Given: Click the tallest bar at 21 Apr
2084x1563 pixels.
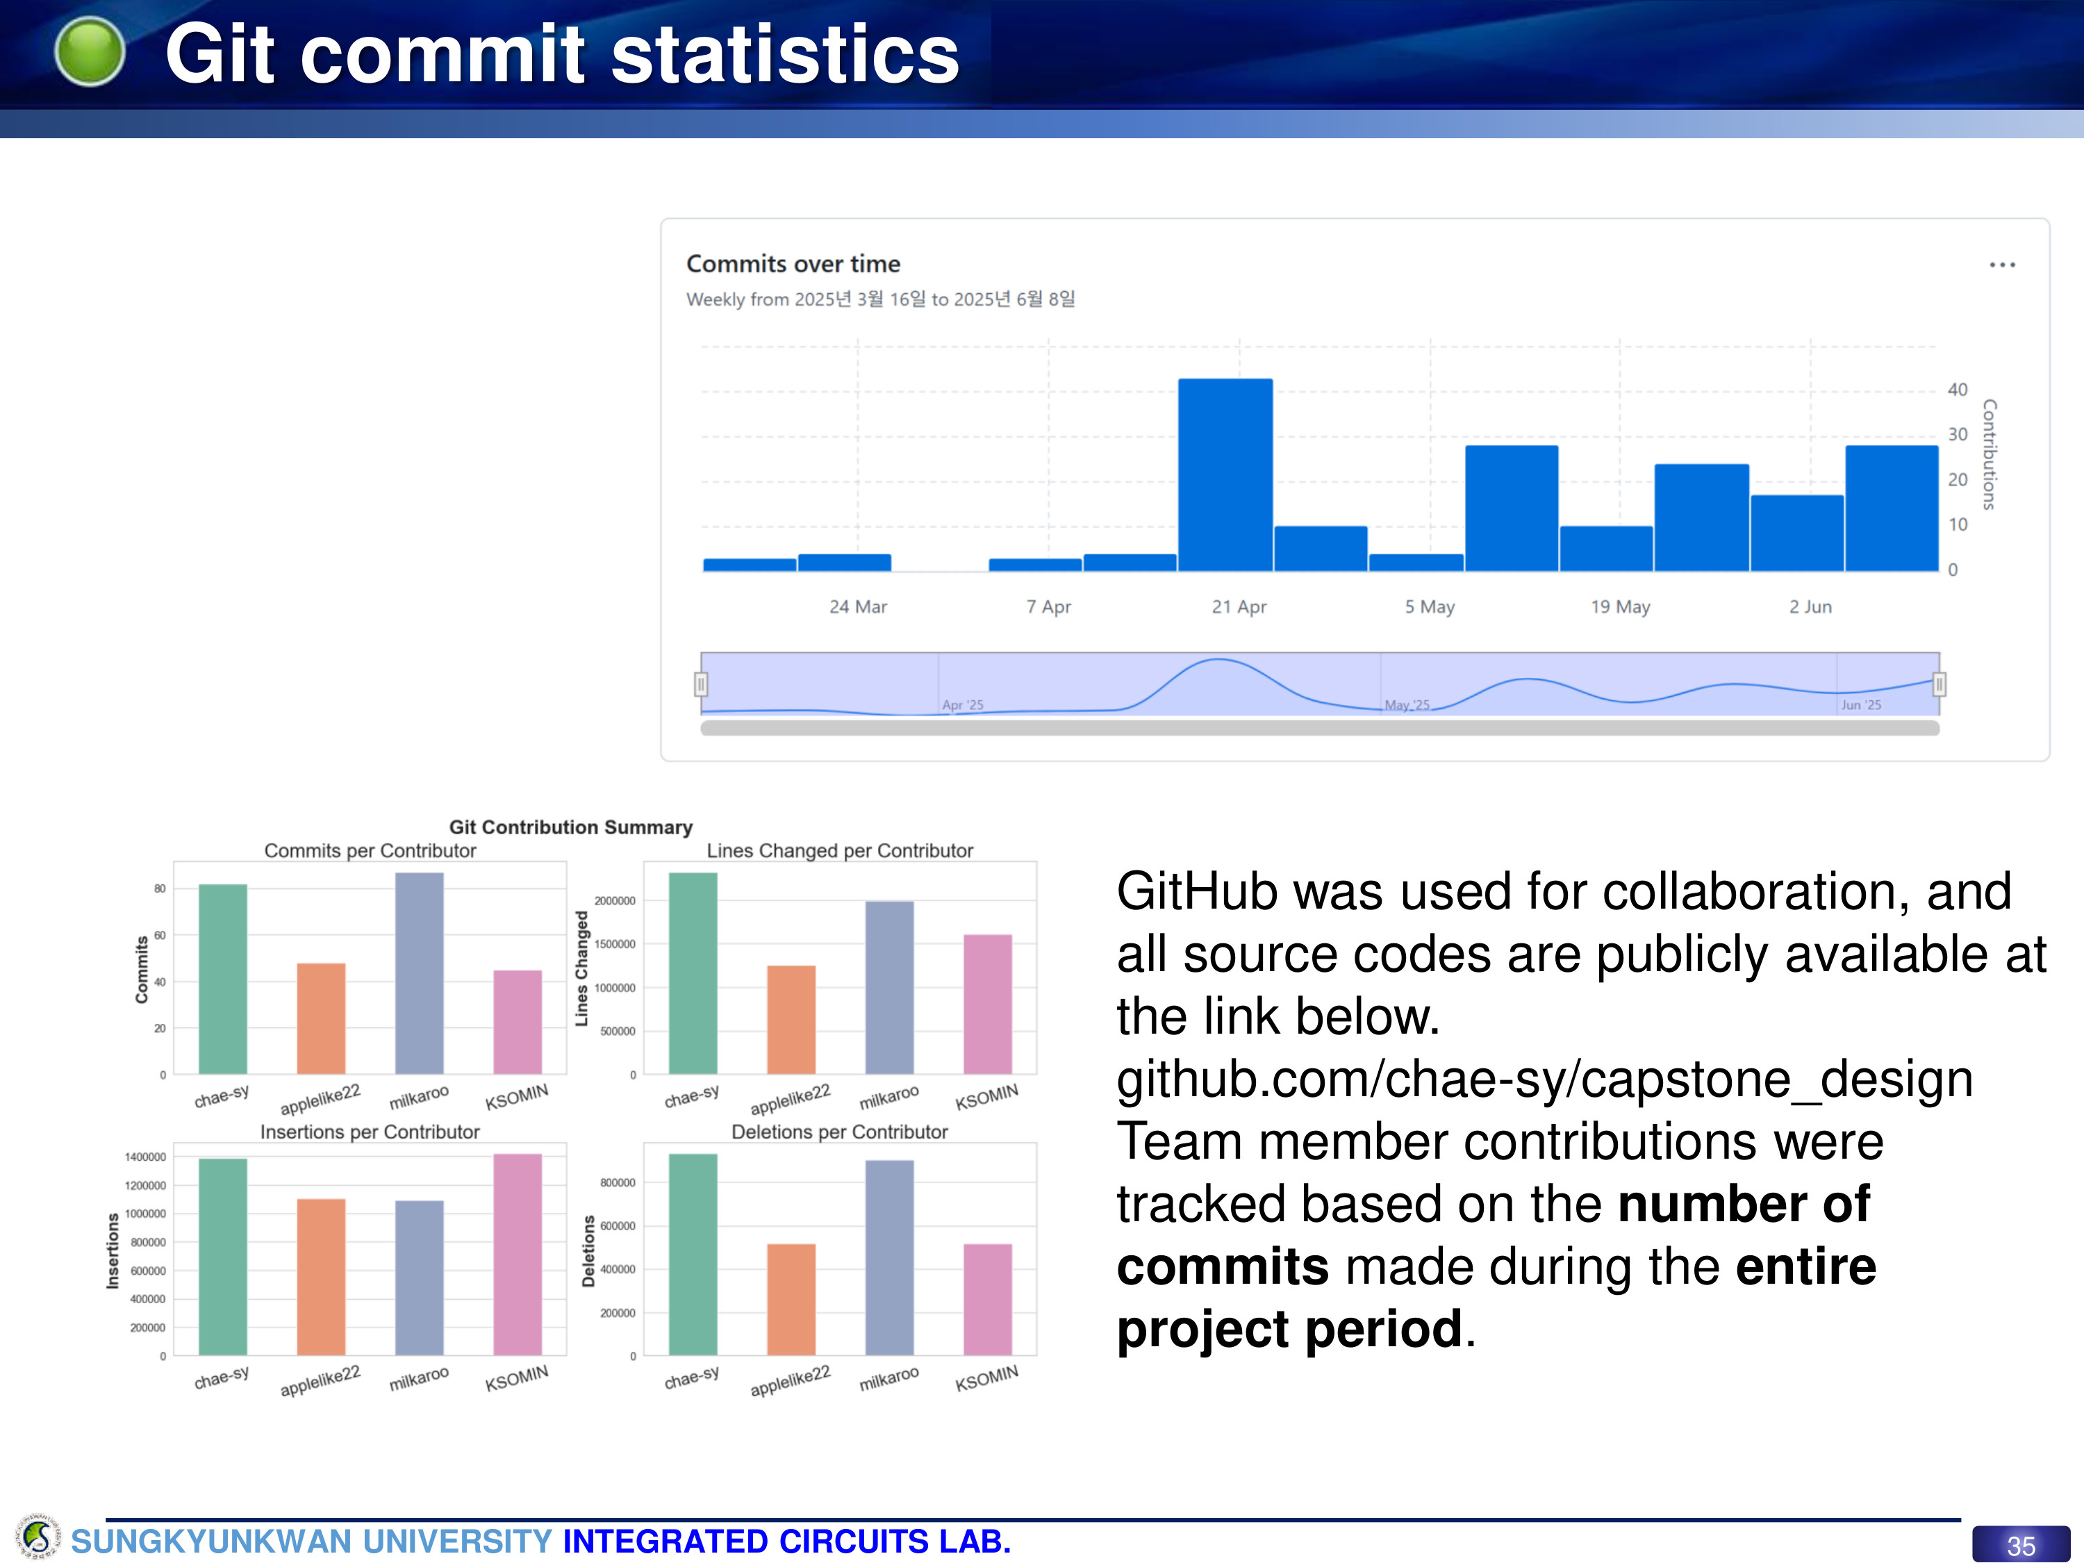Looking at the screenshot, I should [x=1225, y=475].
